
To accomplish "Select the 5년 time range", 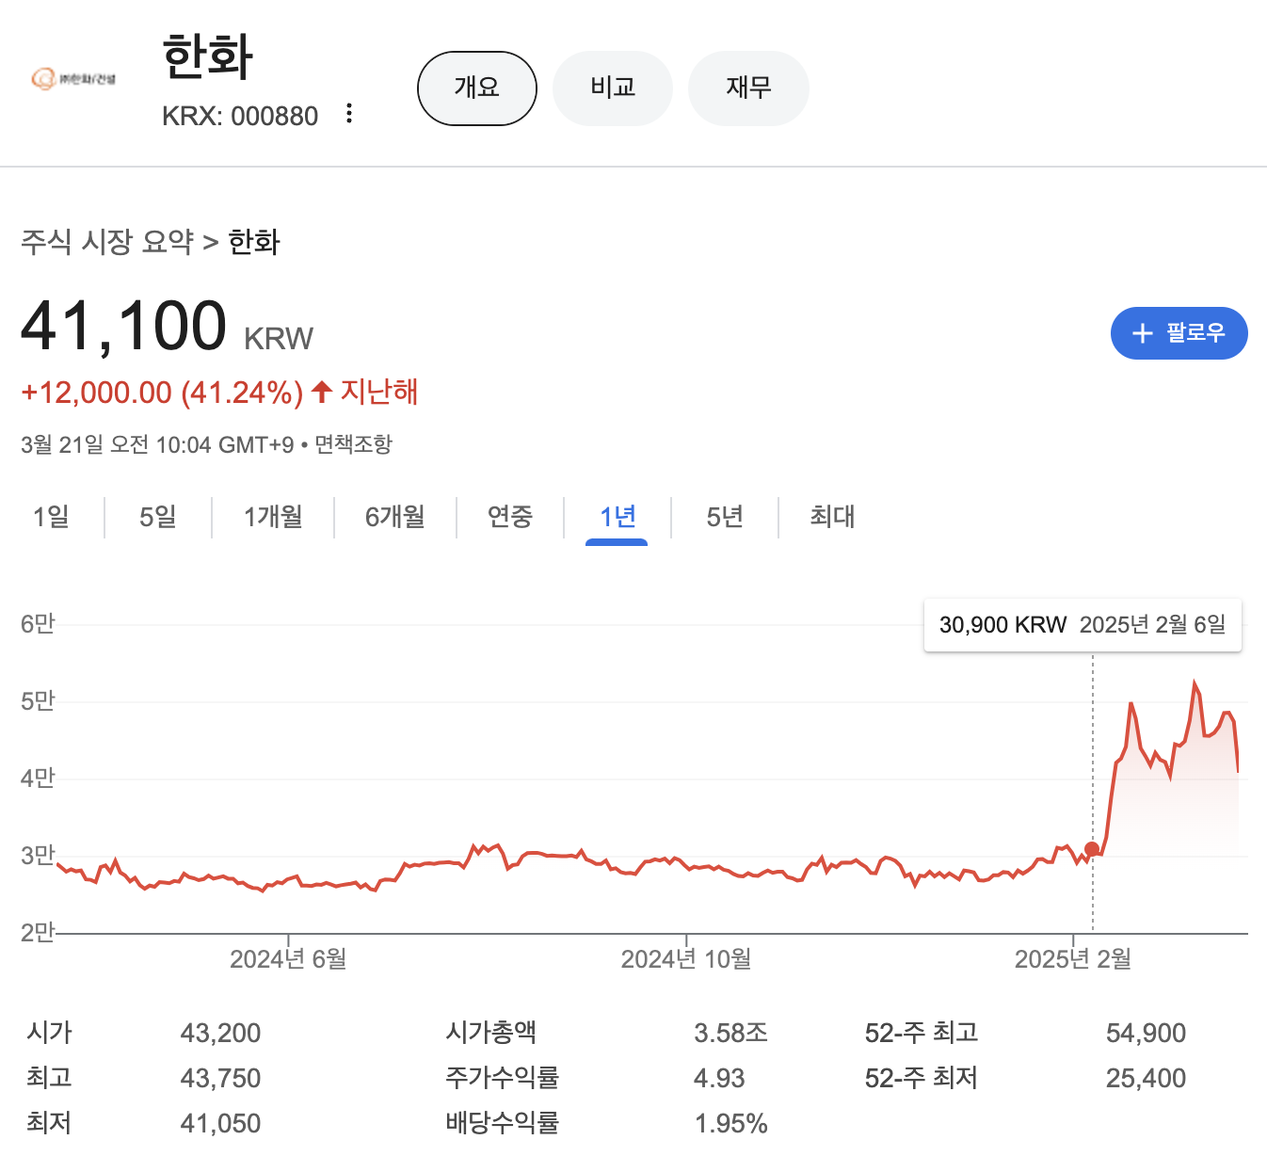I will [725, 517].
